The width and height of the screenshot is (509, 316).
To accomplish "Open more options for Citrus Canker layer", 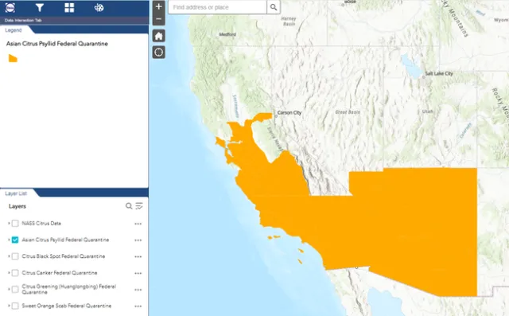I will click(x=138, y=273).
